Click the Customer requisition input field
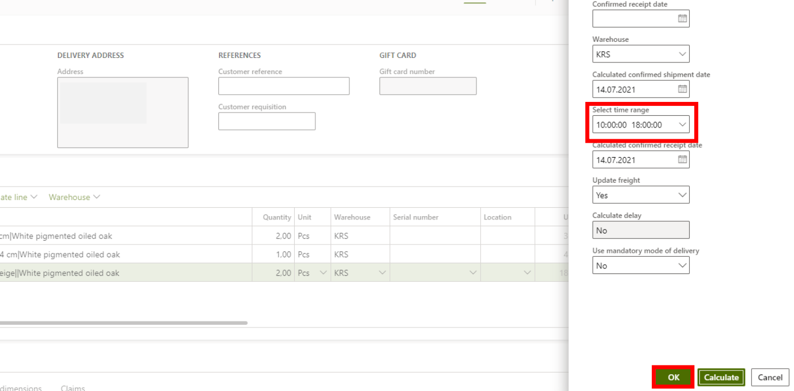The width and height of the screenshot is (794, 391). click(266, 121)
